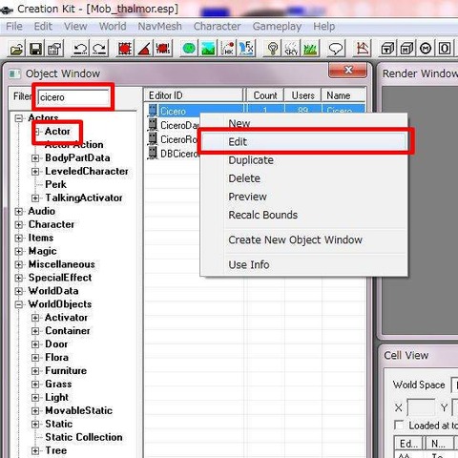The height and width of the screenshot is (458, 458).
Task: Choose Duplicate in the context menu
Action: tap(303, 160)
